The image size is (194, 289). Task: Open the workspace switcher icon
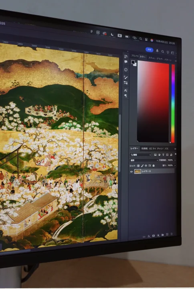[172, 53]
